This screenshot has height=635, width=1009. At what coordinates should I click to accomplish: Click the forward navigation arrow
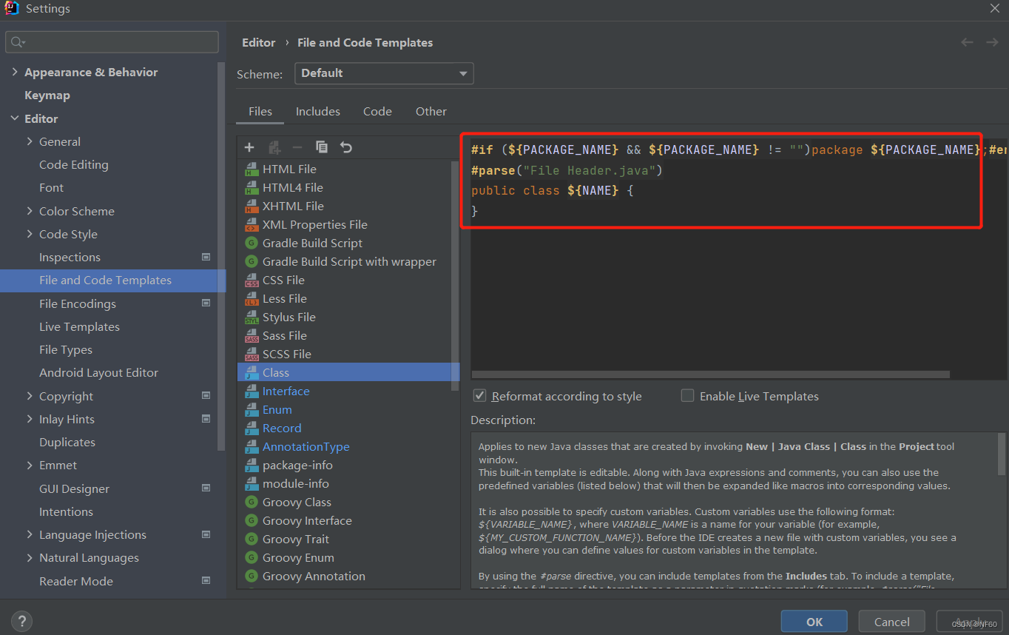click(992, 42)
